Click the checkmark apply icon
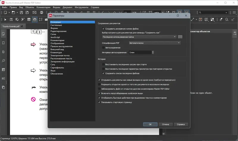Image resolution: width=238 pixels, height=141 pixels. click(233, 19)
